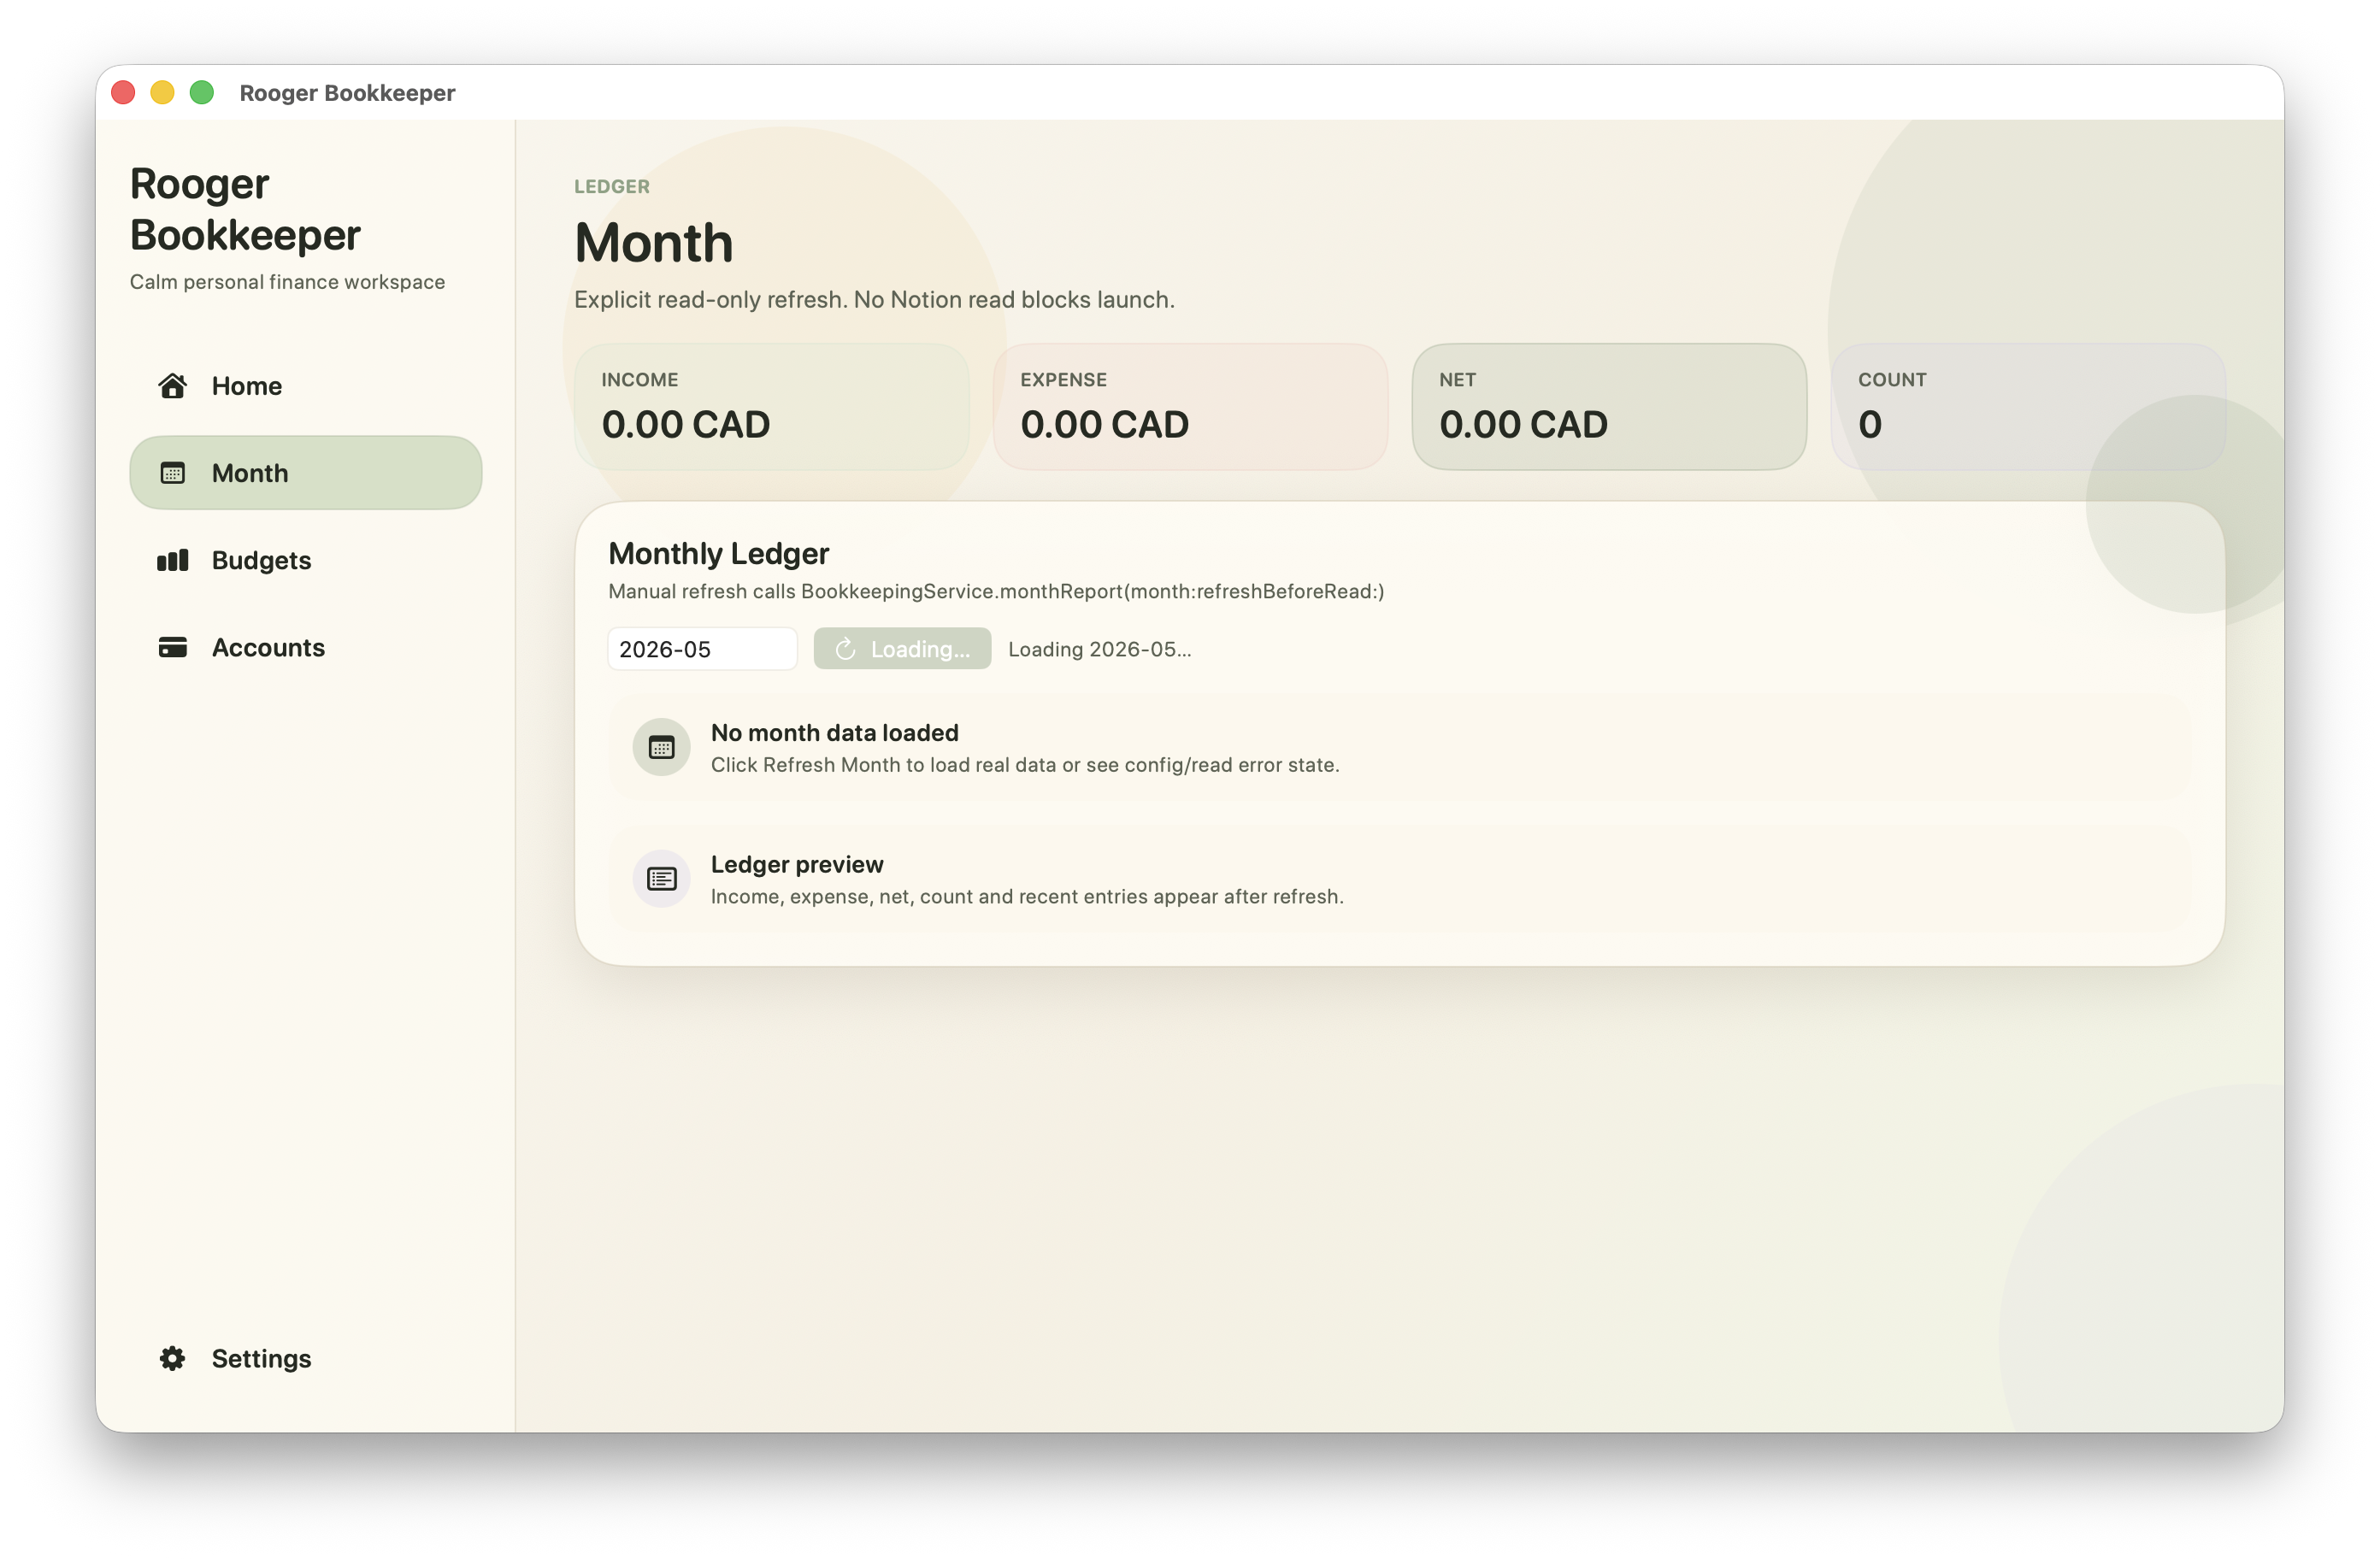
Task: Click the list icon beside Ledger preview
Action: (x=661, y=879)
